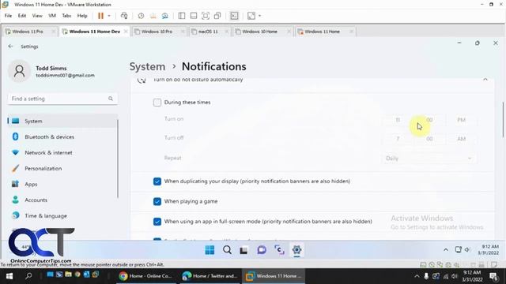The height and width of the screenshot is (284, 506).
Task: Uncheck When playing a game
Action: point(157,202)
